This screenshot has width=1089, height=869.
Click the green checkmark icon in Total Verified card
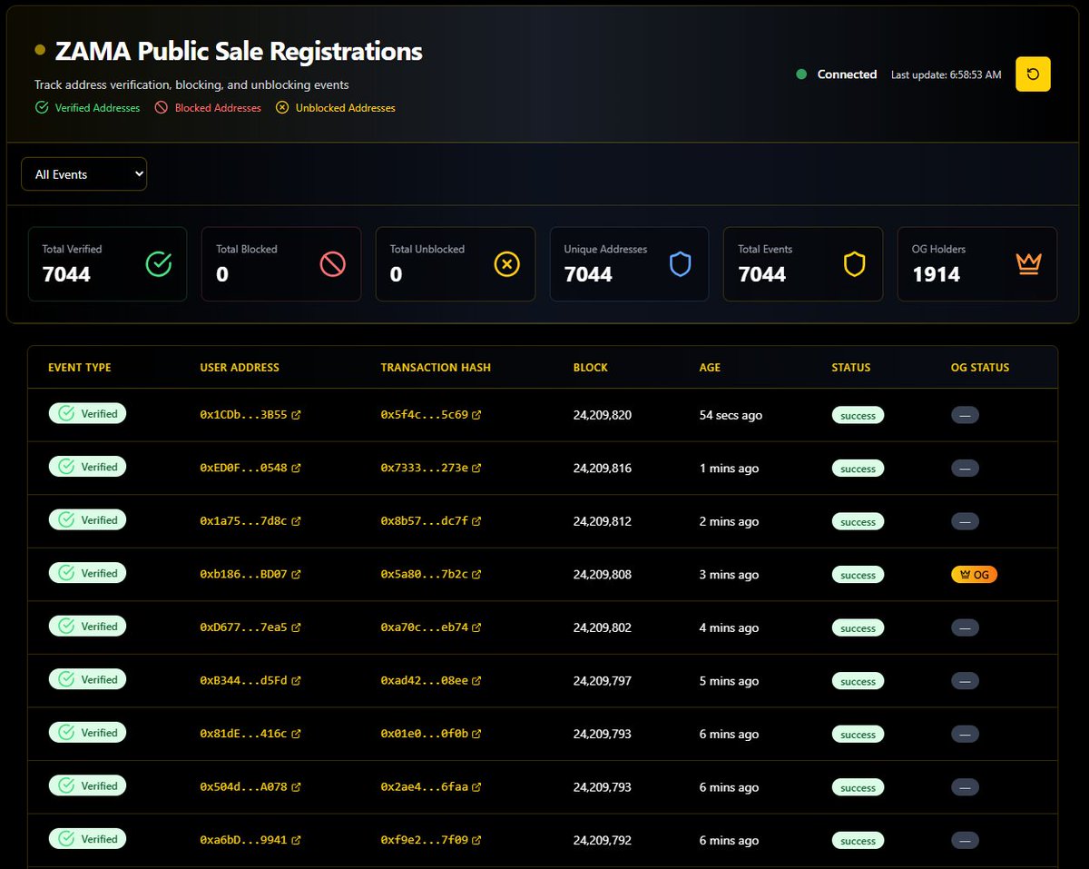[x=159, y=264]
